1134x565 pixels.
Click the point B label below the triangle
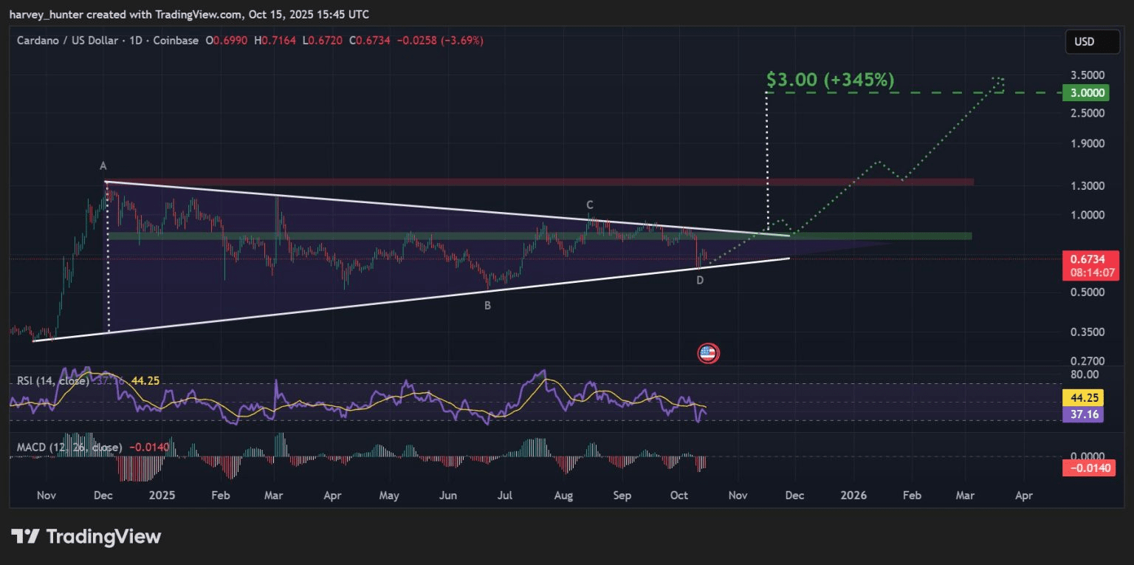[487, 305]
